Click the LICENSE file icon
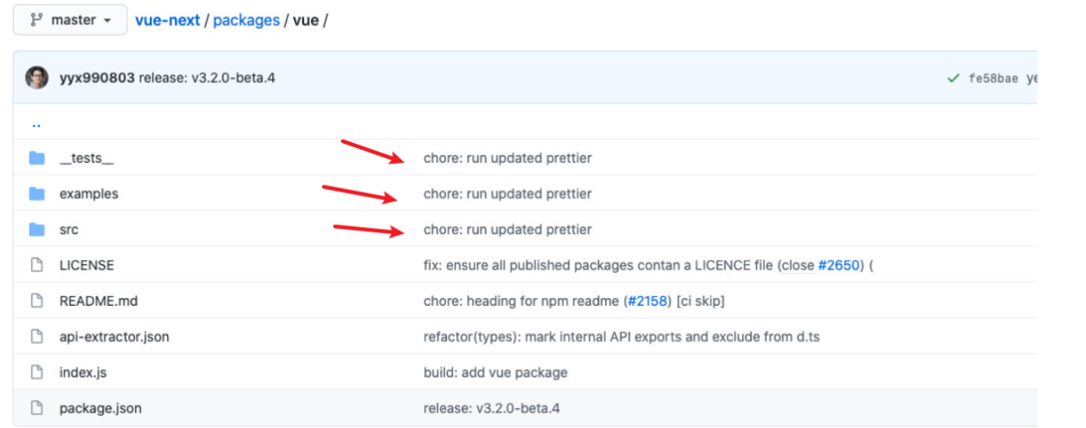Image resolution: width=1086 pixels, height=428 pixels. tap(36, 265)
